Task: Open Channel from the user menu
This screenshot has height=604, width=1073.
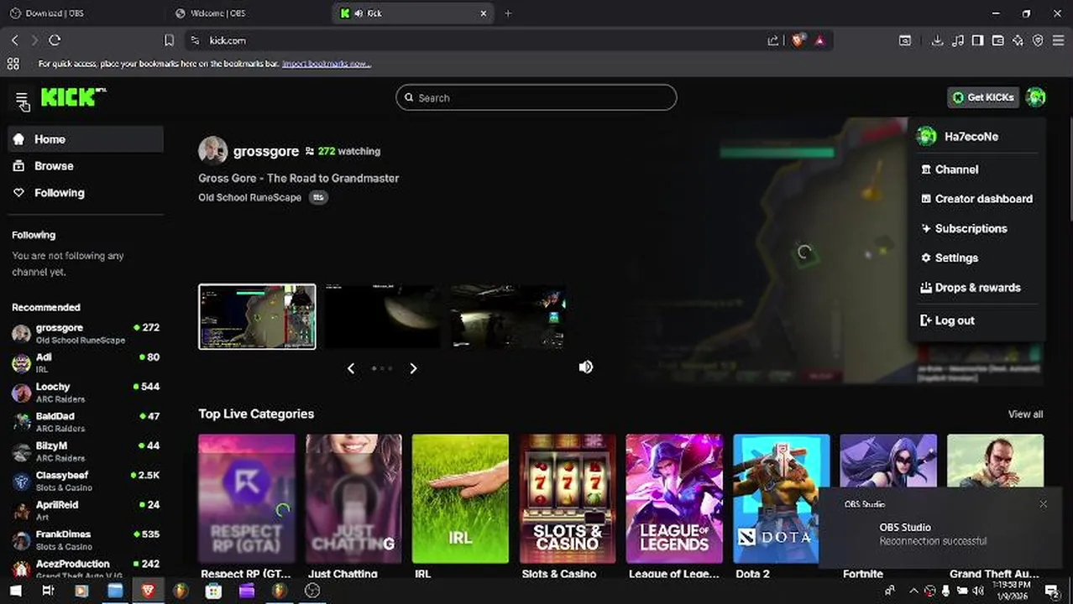Action: click(976, 169)
